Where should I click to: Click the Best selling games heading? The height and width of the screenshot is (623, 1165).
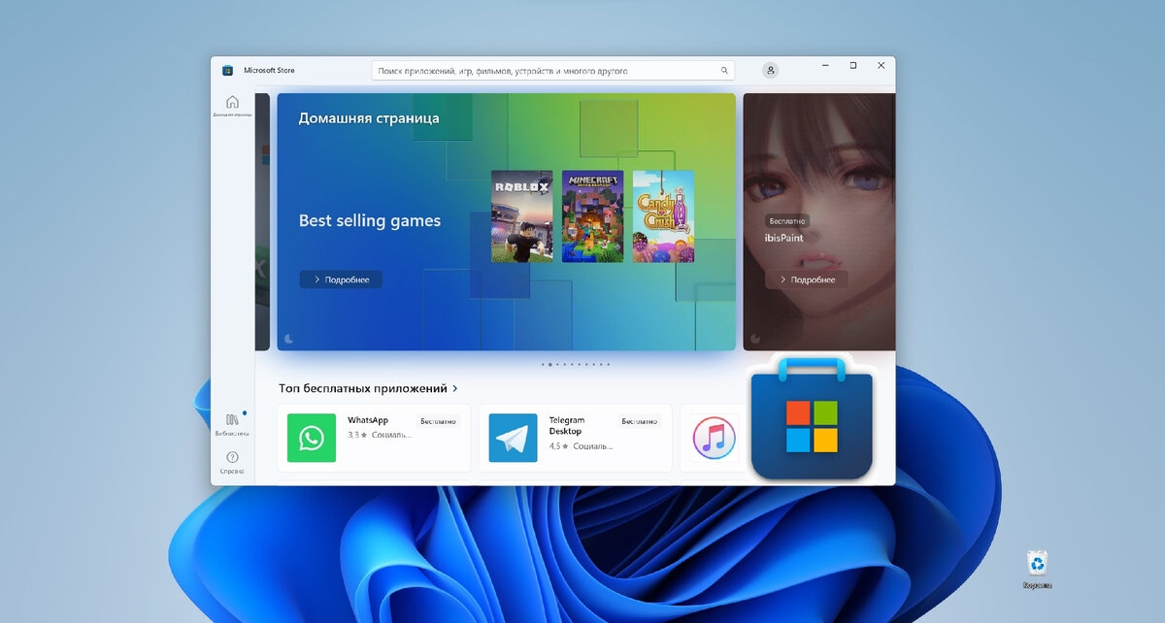(x=370, y=221)
